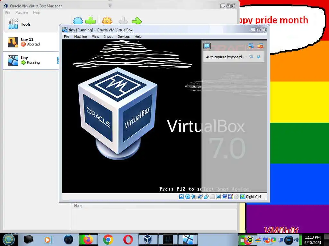The width and height of the screenshot is (329, 246).
Task: Click the network indicator in VM status bar
Action: pos(200,197)
